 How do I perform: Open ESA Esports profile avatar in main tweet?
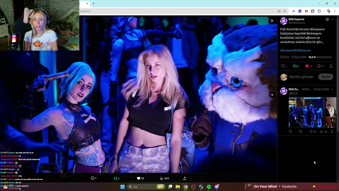pyautogui.click(x=284, y=21)
